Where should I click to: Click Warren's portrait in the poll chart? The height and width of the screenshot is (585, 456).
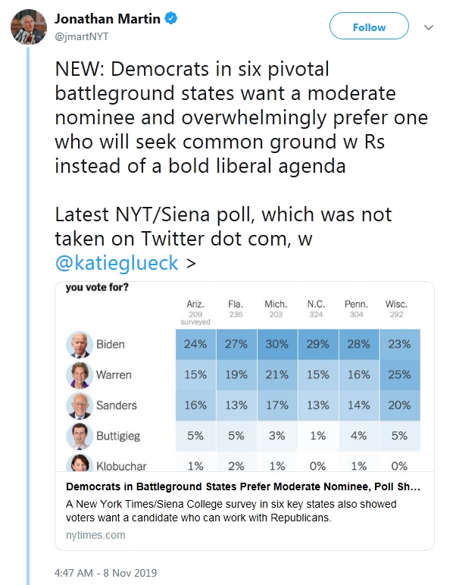(80, 375)
